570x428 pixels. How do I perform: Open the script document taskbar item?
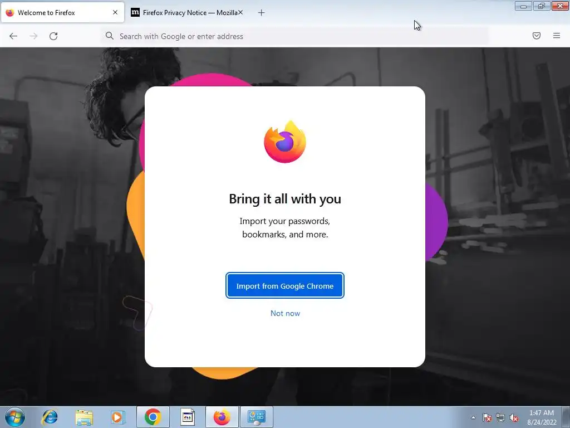(x=188, y=417)
